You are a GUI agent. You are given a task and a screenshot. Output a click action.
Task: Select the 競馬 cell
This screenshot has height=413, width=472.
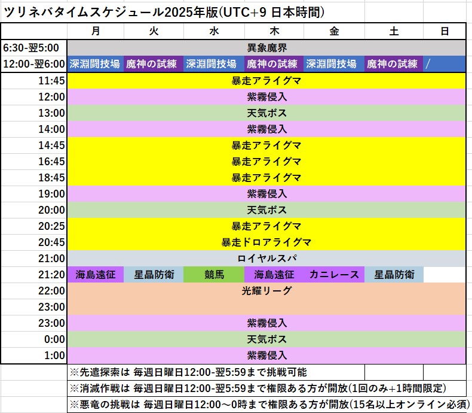coord(214,275)
